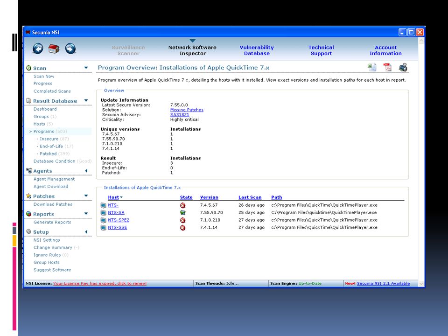Sort installations by Path column
Image resolution: width=448 pixels, height=336 pixels.
(x=277, y=197)
